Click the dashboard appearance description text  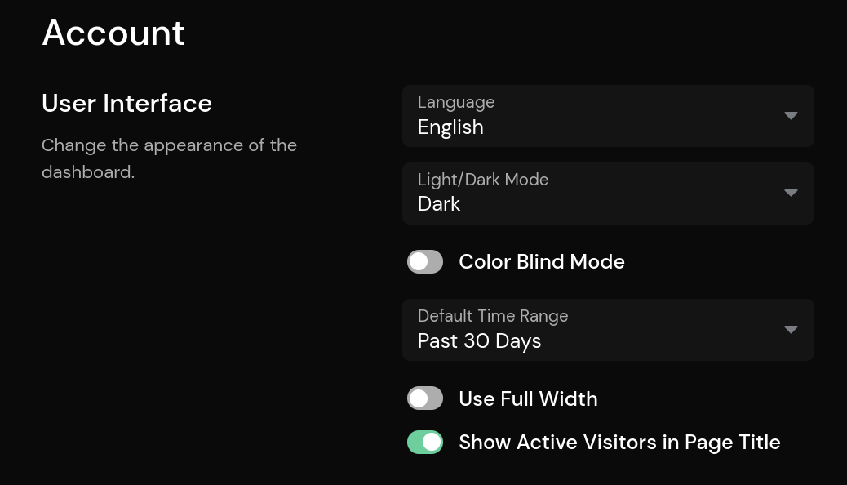pos(169,158)
